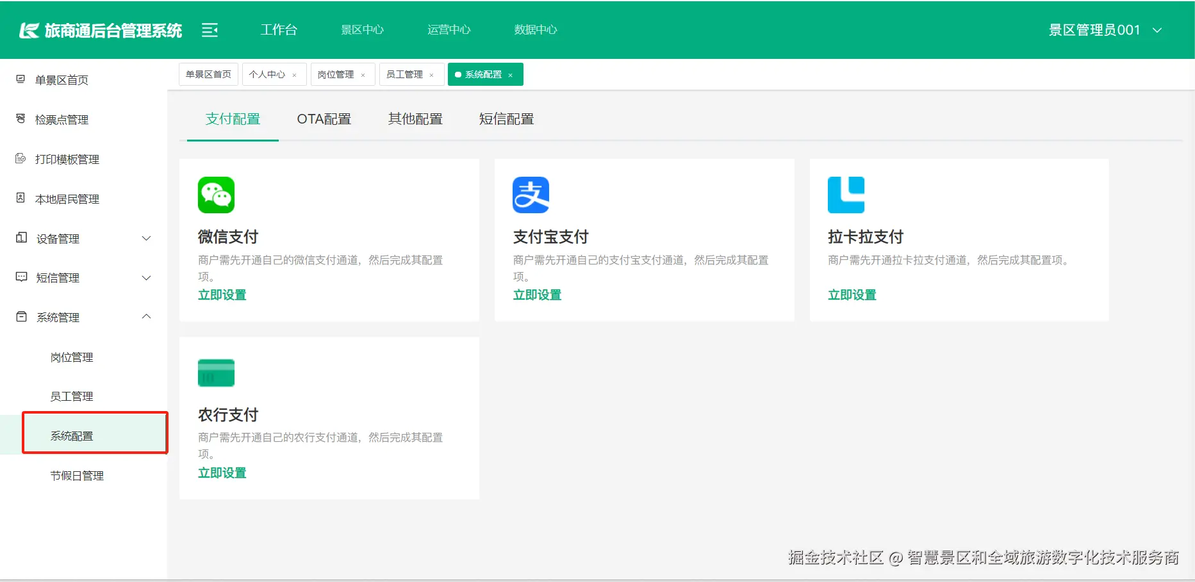Image resolution: width=1195 pixels, height=582 pixels.
Task: Expand the 短信管理 sidebar menu
Action: [147, 277]
